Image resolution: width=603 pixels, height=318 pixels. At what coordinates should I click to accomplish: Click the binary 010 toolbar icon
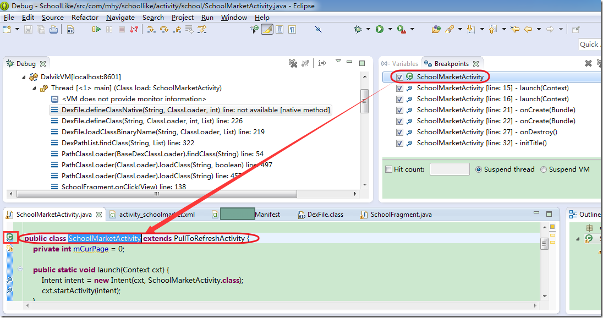coord(71,29)
